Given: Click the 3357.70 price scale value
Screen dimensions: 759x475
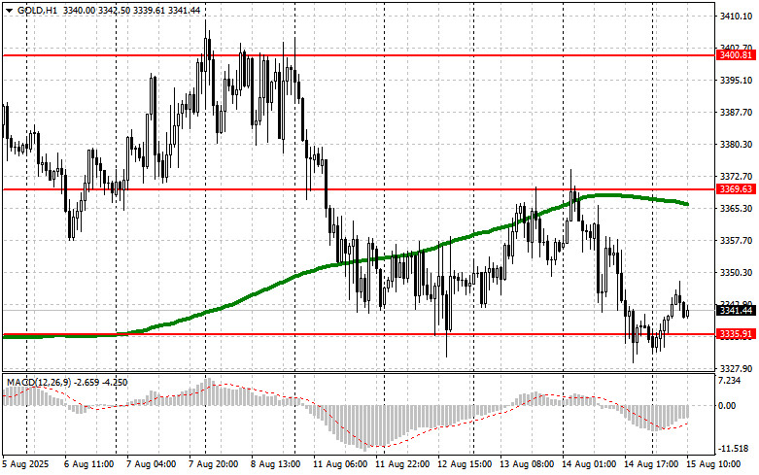Looking at the screenshot, I should (x=737, y=240).
